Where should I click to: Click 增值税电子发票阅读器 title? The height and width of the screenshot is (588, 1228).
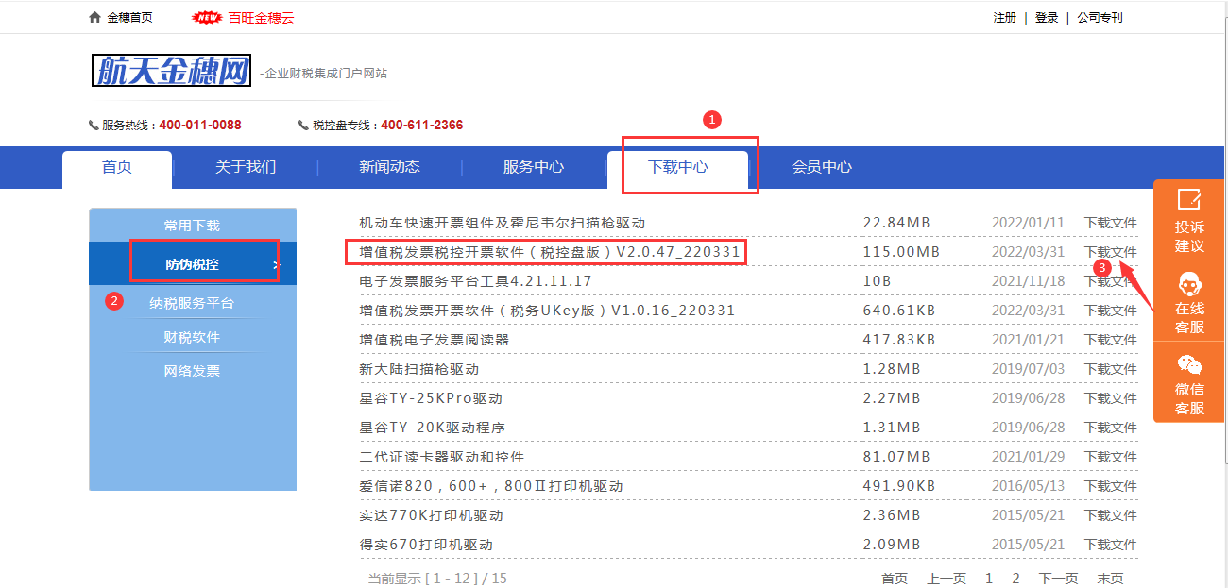point(434,340)
